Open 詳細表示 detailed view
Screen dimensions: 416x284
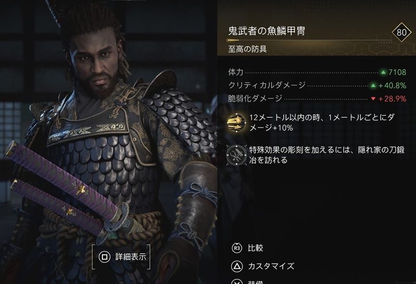[x=131, y=256]
